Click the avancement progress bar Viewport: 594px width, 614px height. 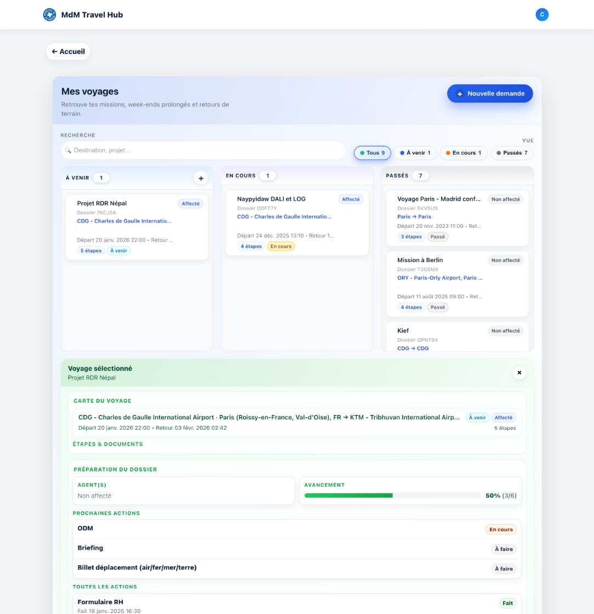(x=392, y=496)
